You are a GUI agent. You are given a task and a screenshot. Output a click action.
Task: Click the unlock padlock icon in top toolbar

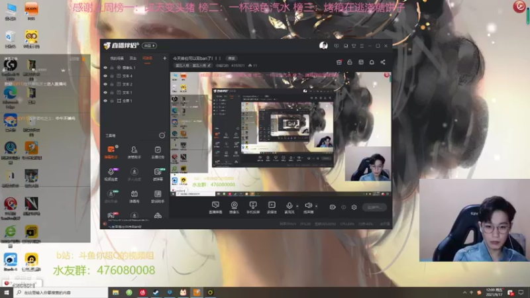[x=350, y=62]
